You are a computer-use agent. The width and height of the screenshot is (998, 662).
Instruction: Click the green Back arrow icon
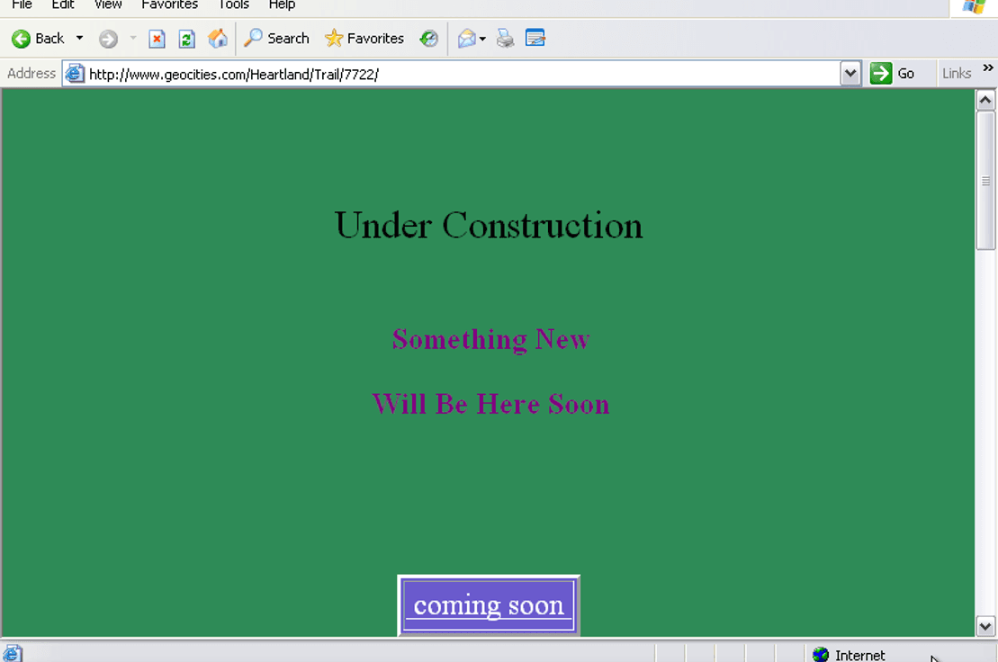(x=21, y=39)
